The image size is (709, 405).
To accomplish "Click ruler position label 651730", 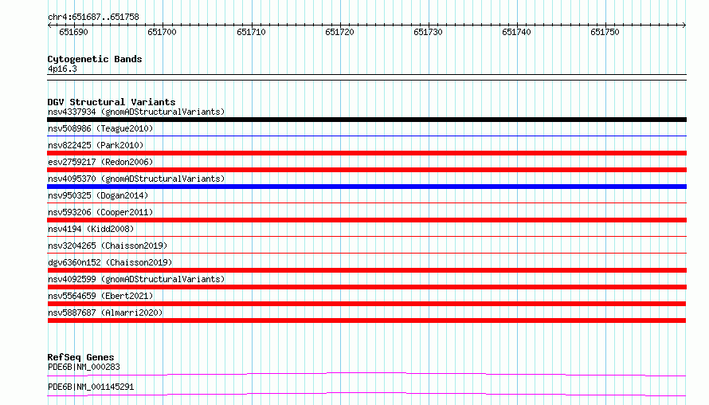I will pos(428,32).
